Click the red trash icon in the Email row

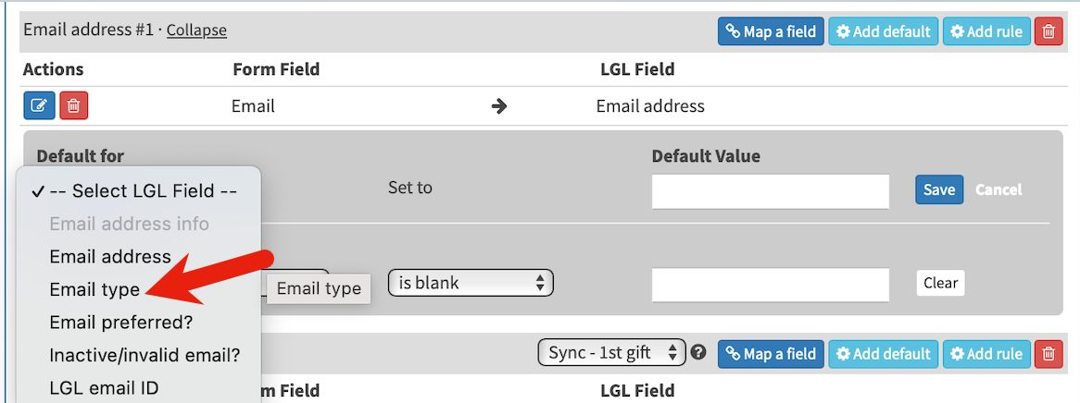pyautogui.click(x=74, y=106)
